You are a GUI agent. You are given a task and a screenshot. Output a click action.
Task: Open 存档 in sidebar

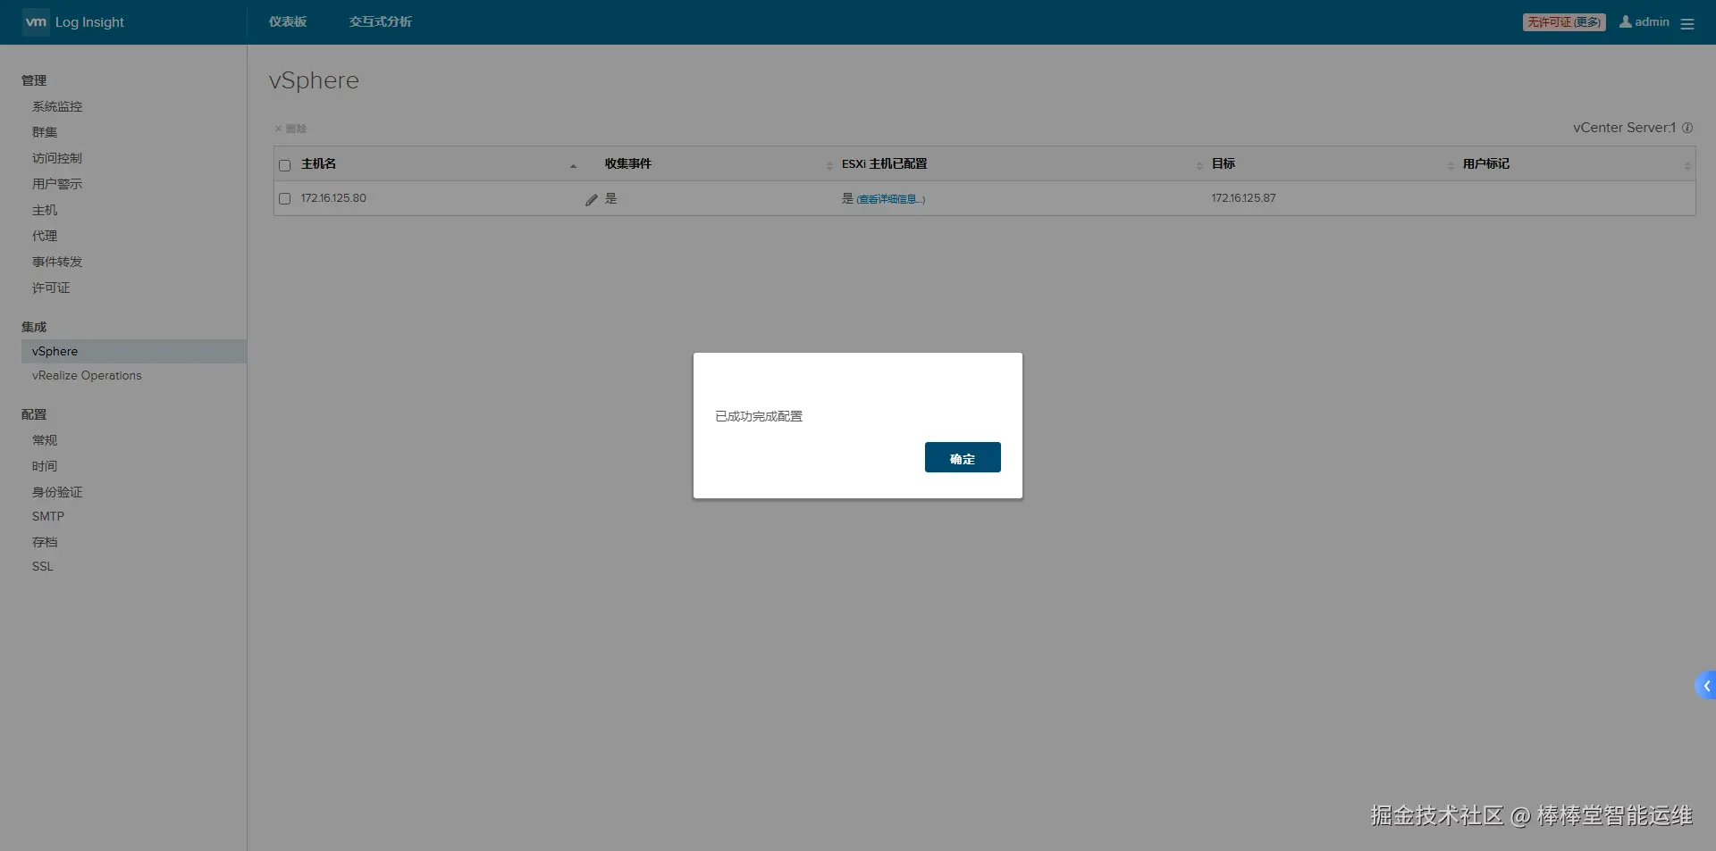pos(45,542)
